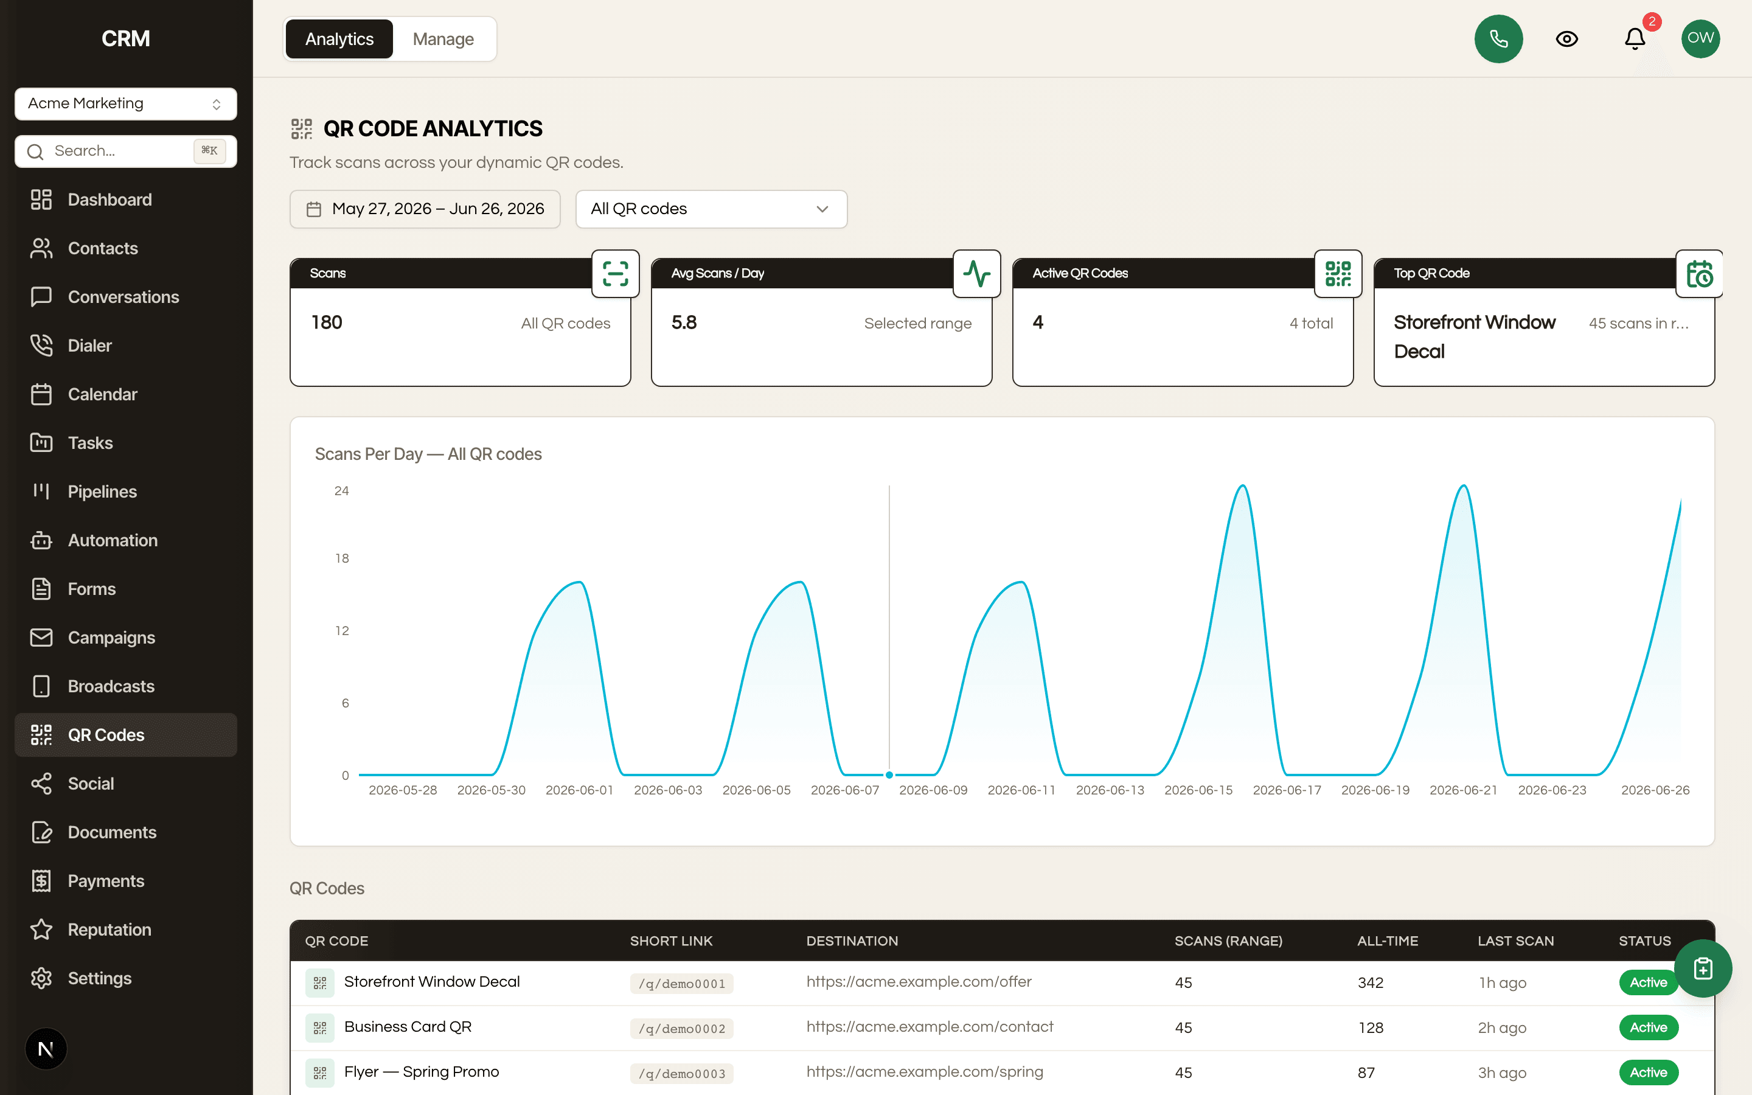Open Automation in the sidebar

[x=125, y=540]
